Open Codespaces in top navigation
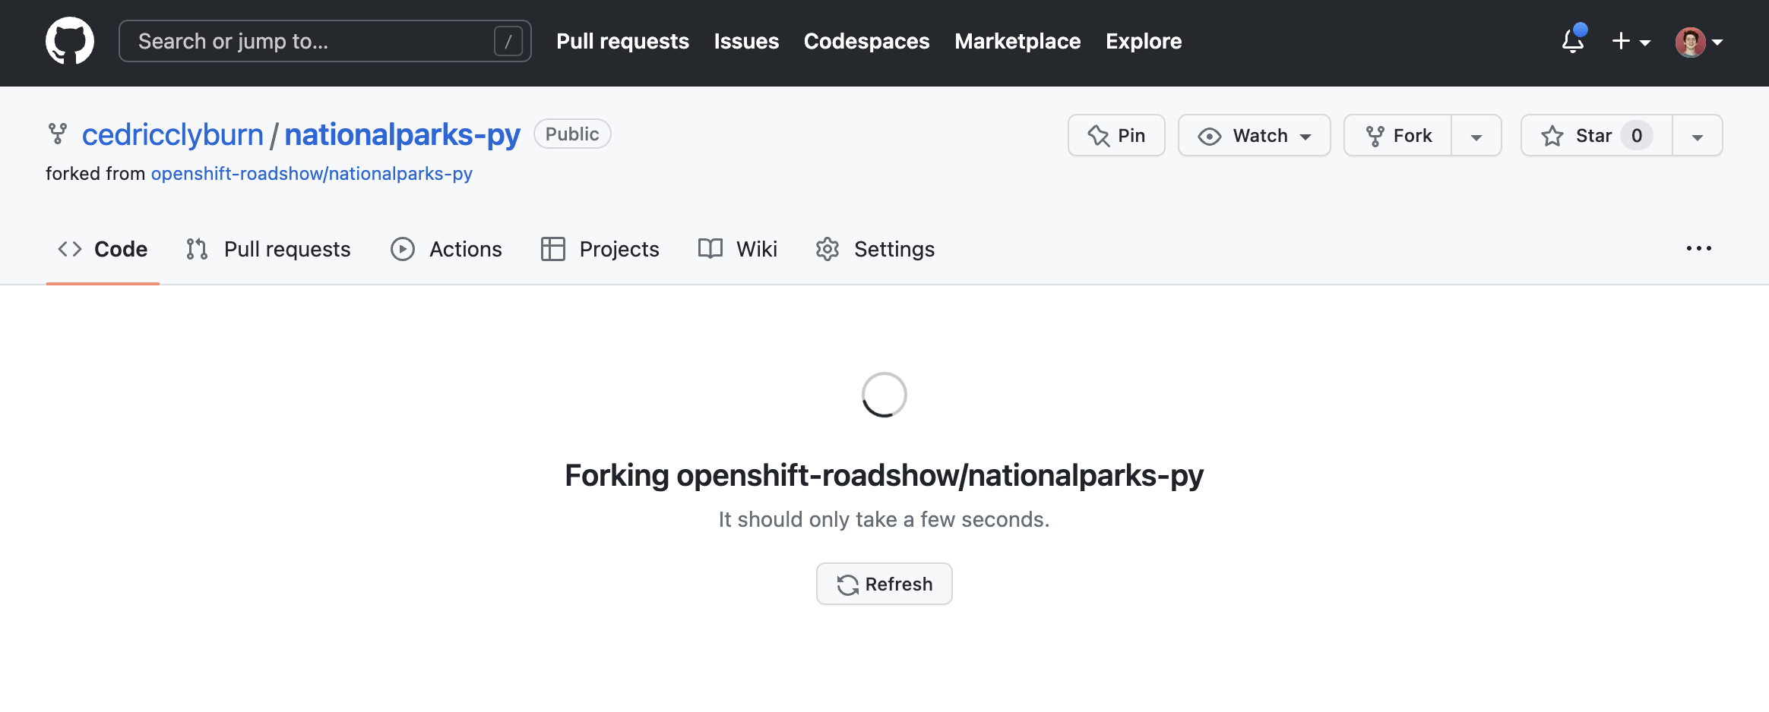 tap(866, 41)
